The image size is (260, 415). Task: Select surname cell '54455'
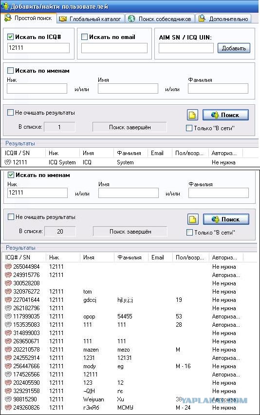tap(125, 316)
